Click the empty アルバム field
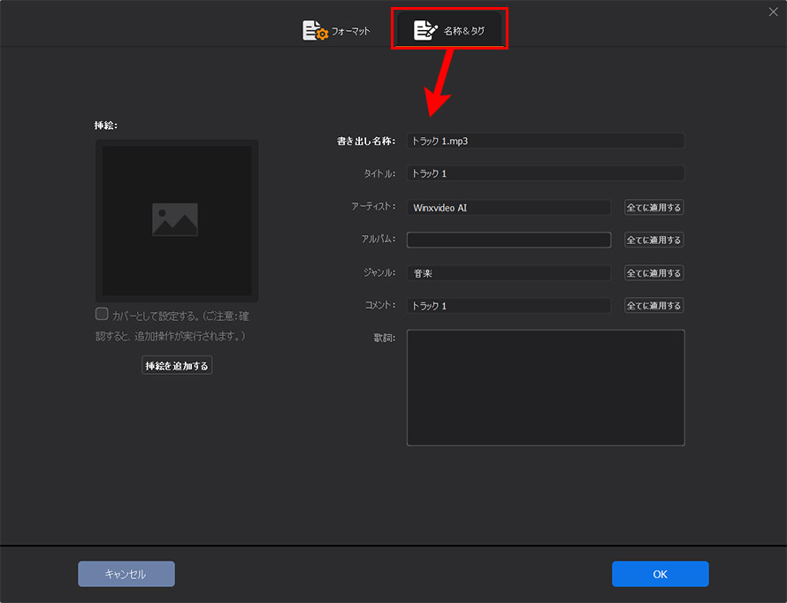Viewport: 787px width, 603px height. point(508,240)
